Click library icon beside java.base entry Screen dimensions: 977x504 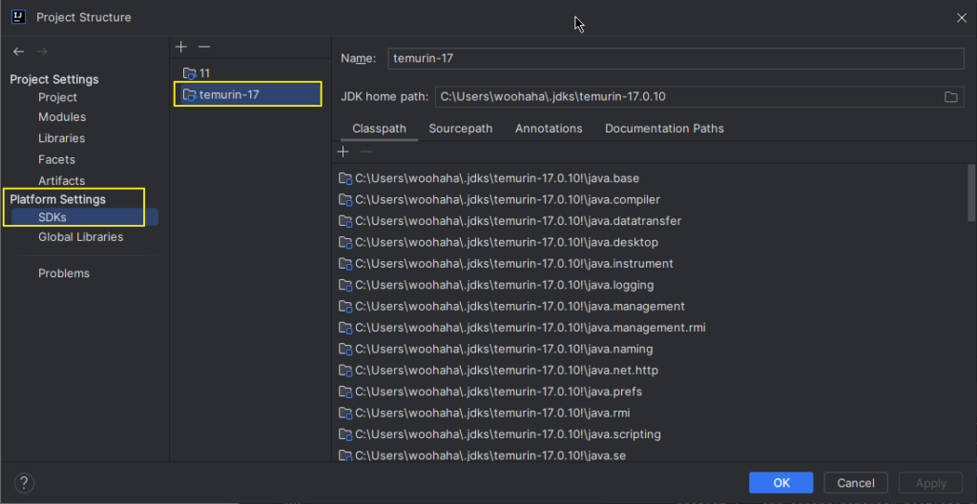(x=345, y=178)
